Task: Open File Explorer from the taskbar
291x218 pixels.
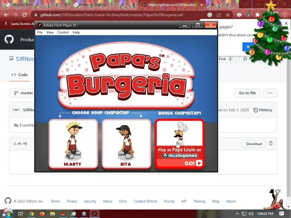Action: pos(53,214)
